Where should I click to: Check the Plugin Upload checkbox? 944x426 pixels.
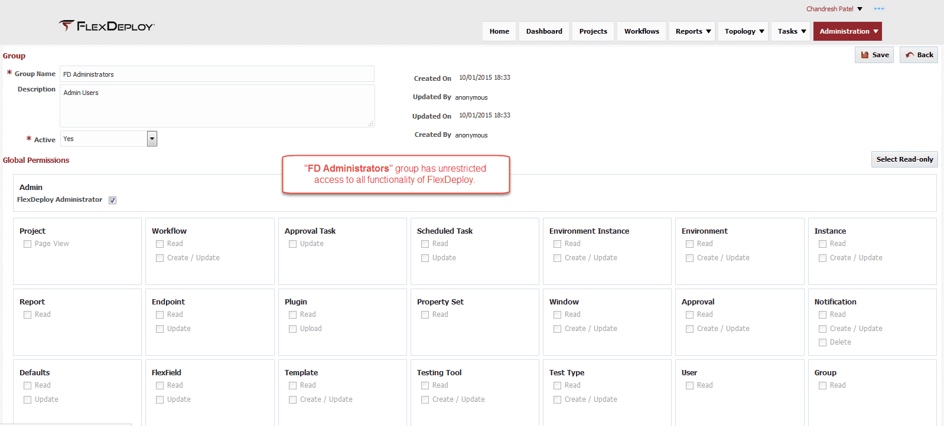pos(292,329)
